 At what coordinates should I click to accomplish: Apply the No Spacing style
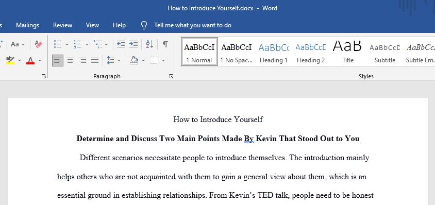click(237, 52)
